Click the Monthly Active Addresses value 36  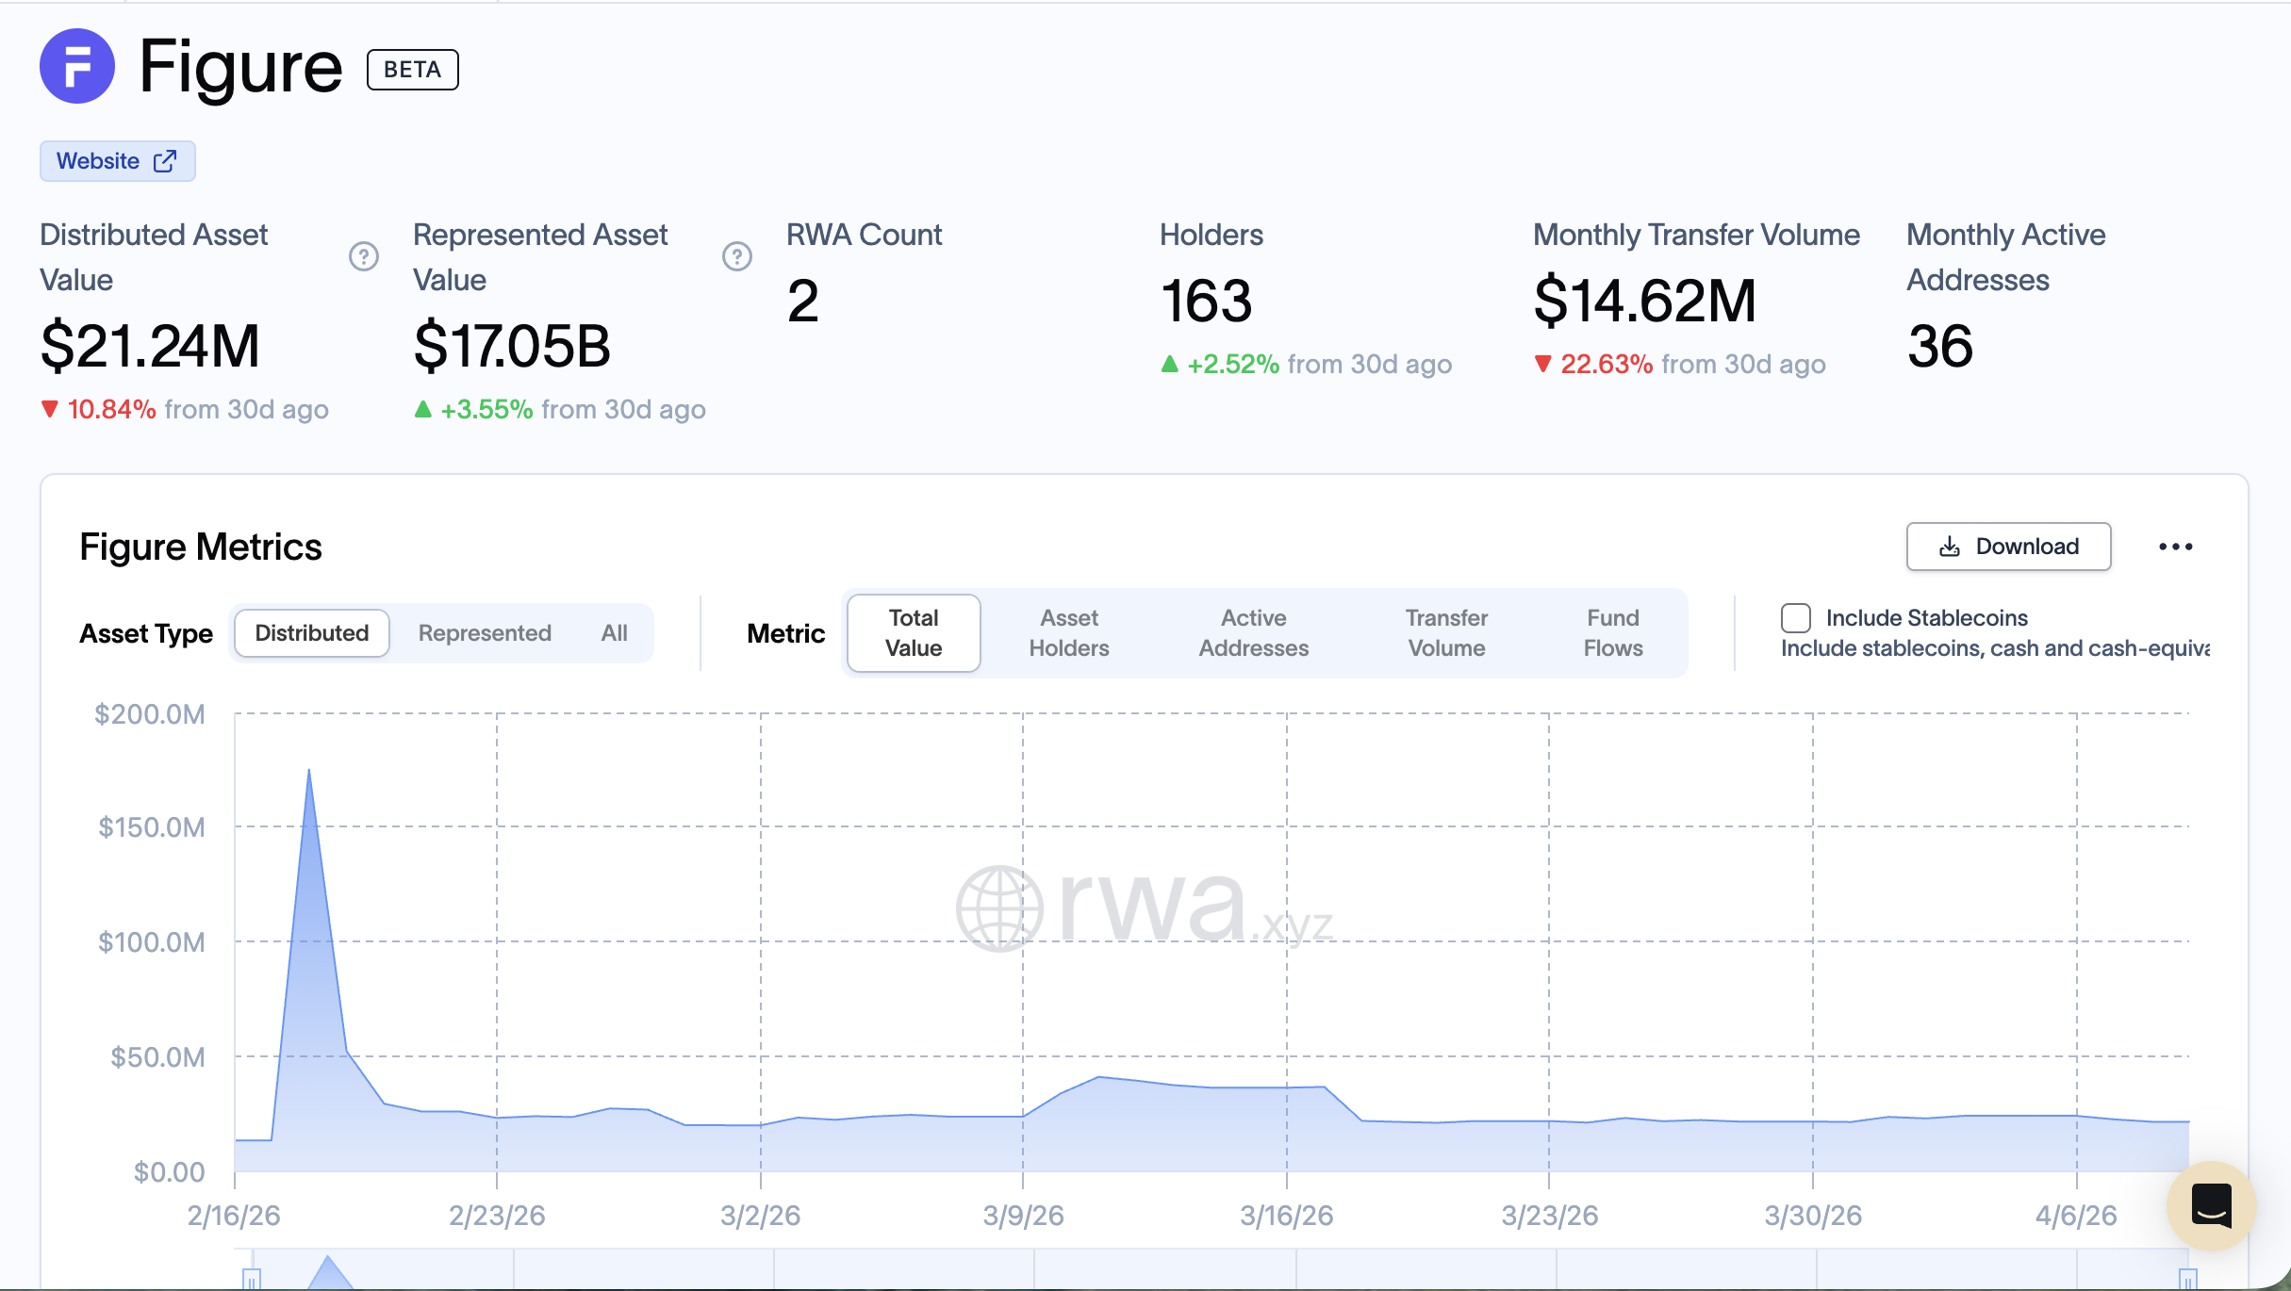point(1939,346)
